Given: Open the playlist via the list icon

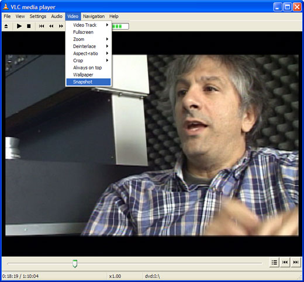Looking at the screenshot, I should 274,262.
